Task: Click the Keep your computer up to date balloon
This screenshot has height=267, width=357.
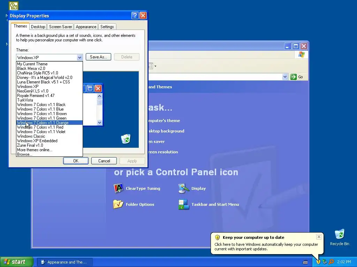Action: click(x=267, y=243)
